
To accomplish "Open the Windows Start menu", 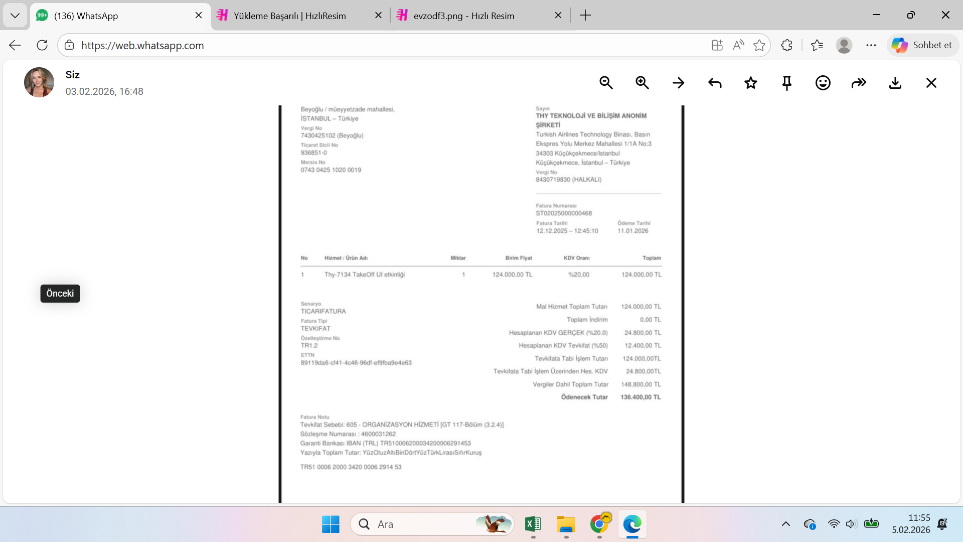I will 331,524.
